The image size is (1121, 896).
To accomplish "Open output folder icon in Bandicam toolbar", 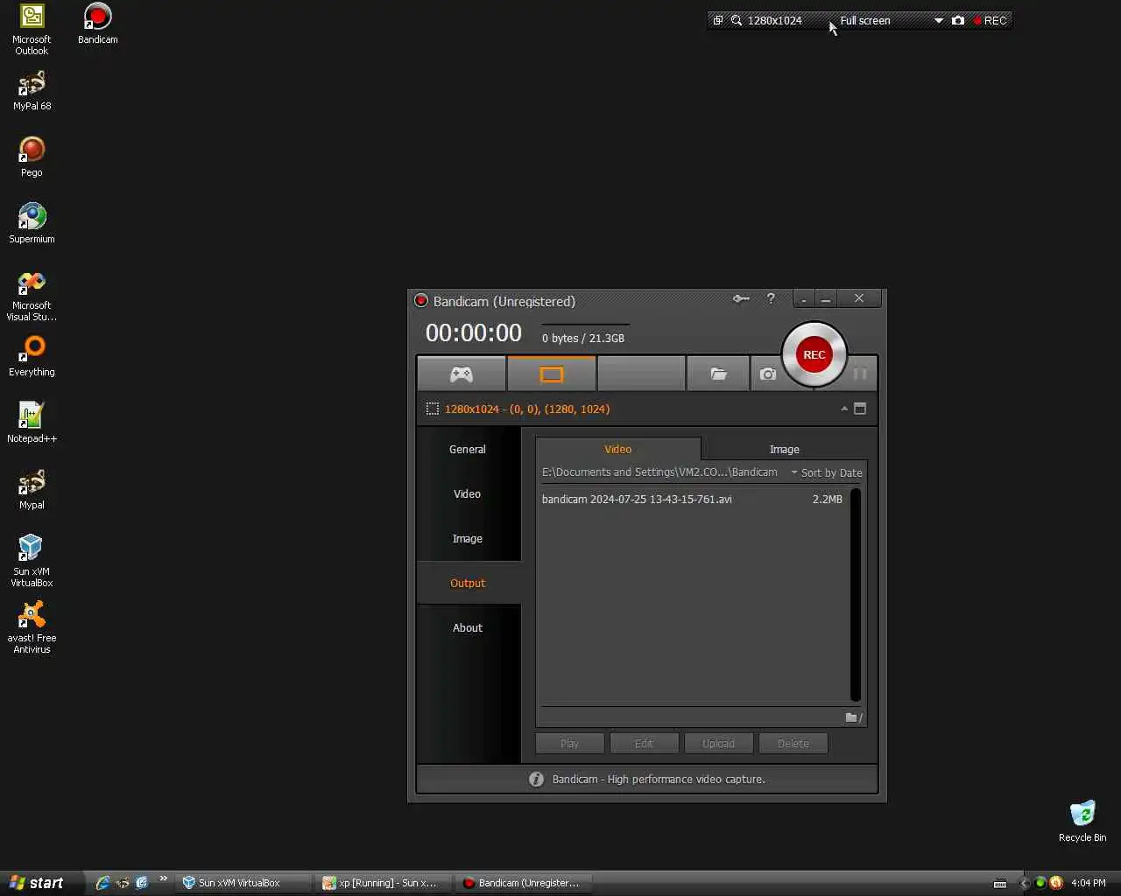I will 718,374.
